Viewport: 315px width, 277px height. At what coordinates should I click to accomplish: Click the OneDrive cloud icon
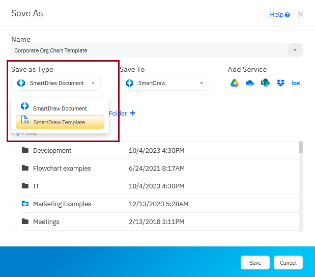(x=250, y=83)
